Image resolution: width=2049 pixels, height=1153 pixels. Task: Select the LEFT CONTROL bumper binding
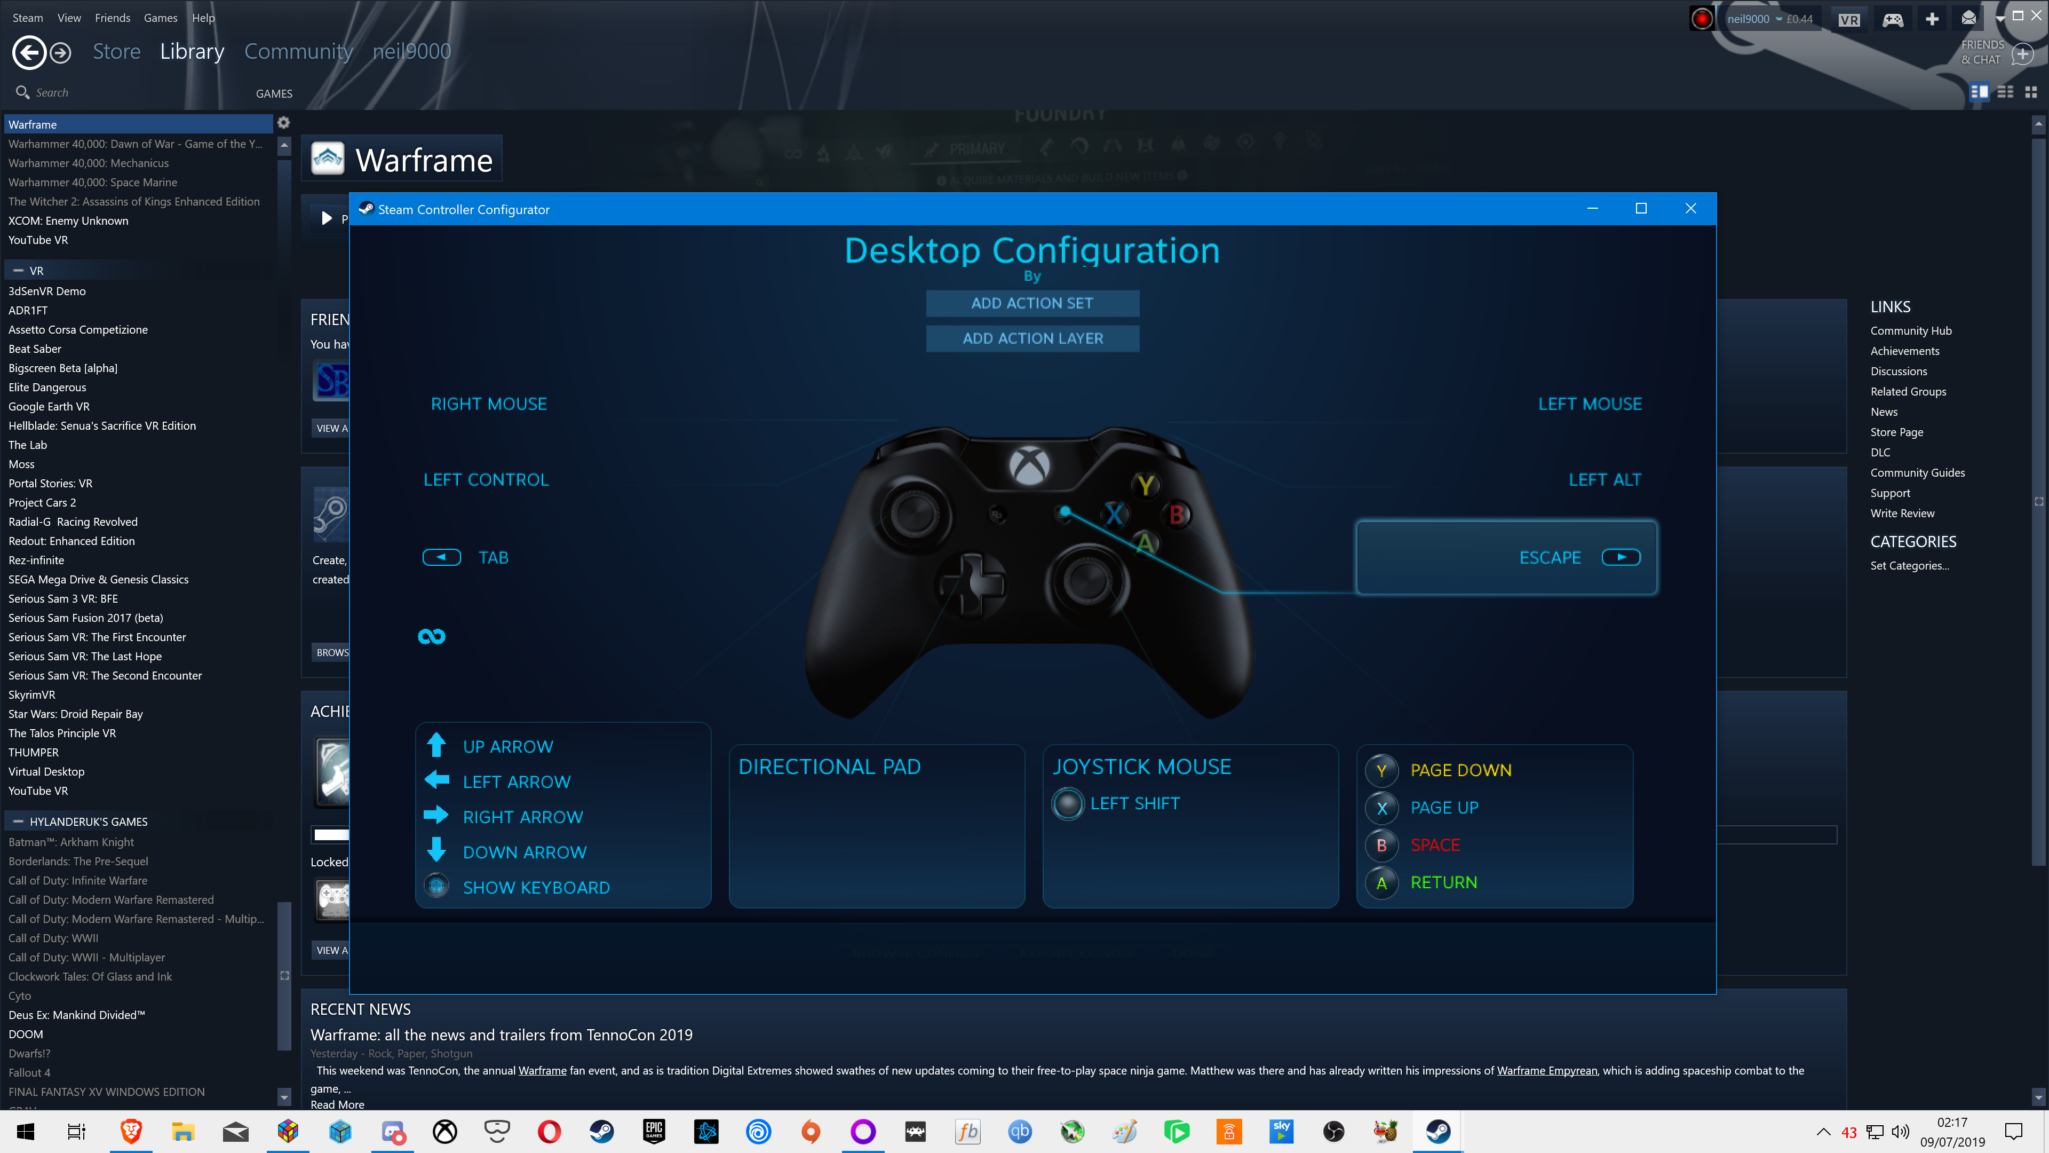pos(486,480)
